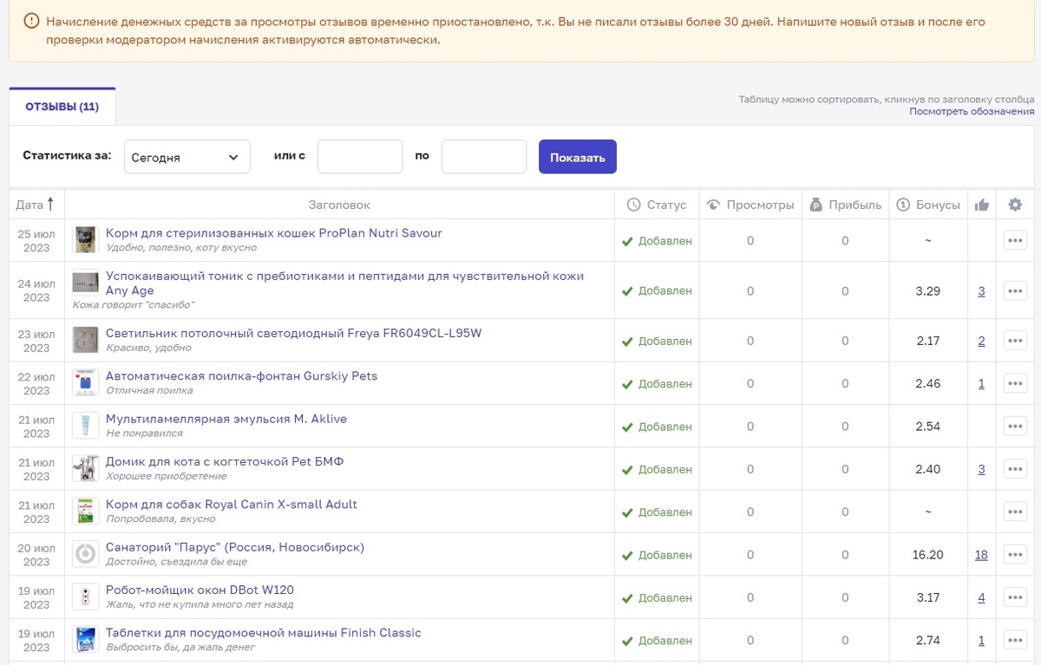Expand actions for Робот-мойщик окон DBot review
The width and height of the screenshot is (1041, 665).
tap(1015, 597)
